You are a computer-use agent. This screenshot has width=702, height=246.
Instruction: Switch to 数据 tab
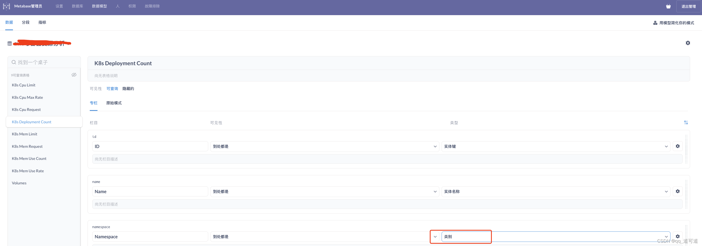(9, 22)
